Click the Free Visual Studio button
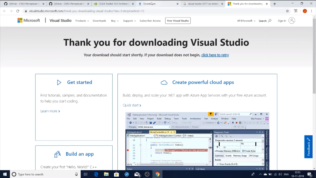This screenshot has width=316, height=178. [178, 21]
